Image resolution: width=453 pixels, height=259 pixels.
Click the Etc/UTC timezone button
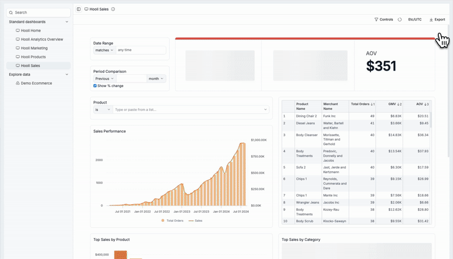click(414, 19)
